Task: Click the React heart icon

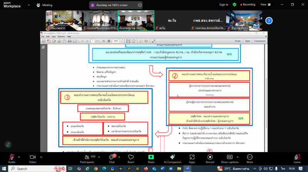Action: (131, 157)
